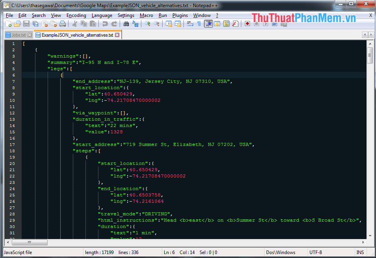This screenshot has width=376, height=258.
Task: Redo an edit with the Redo arrow icon
Action: point(114,24)
